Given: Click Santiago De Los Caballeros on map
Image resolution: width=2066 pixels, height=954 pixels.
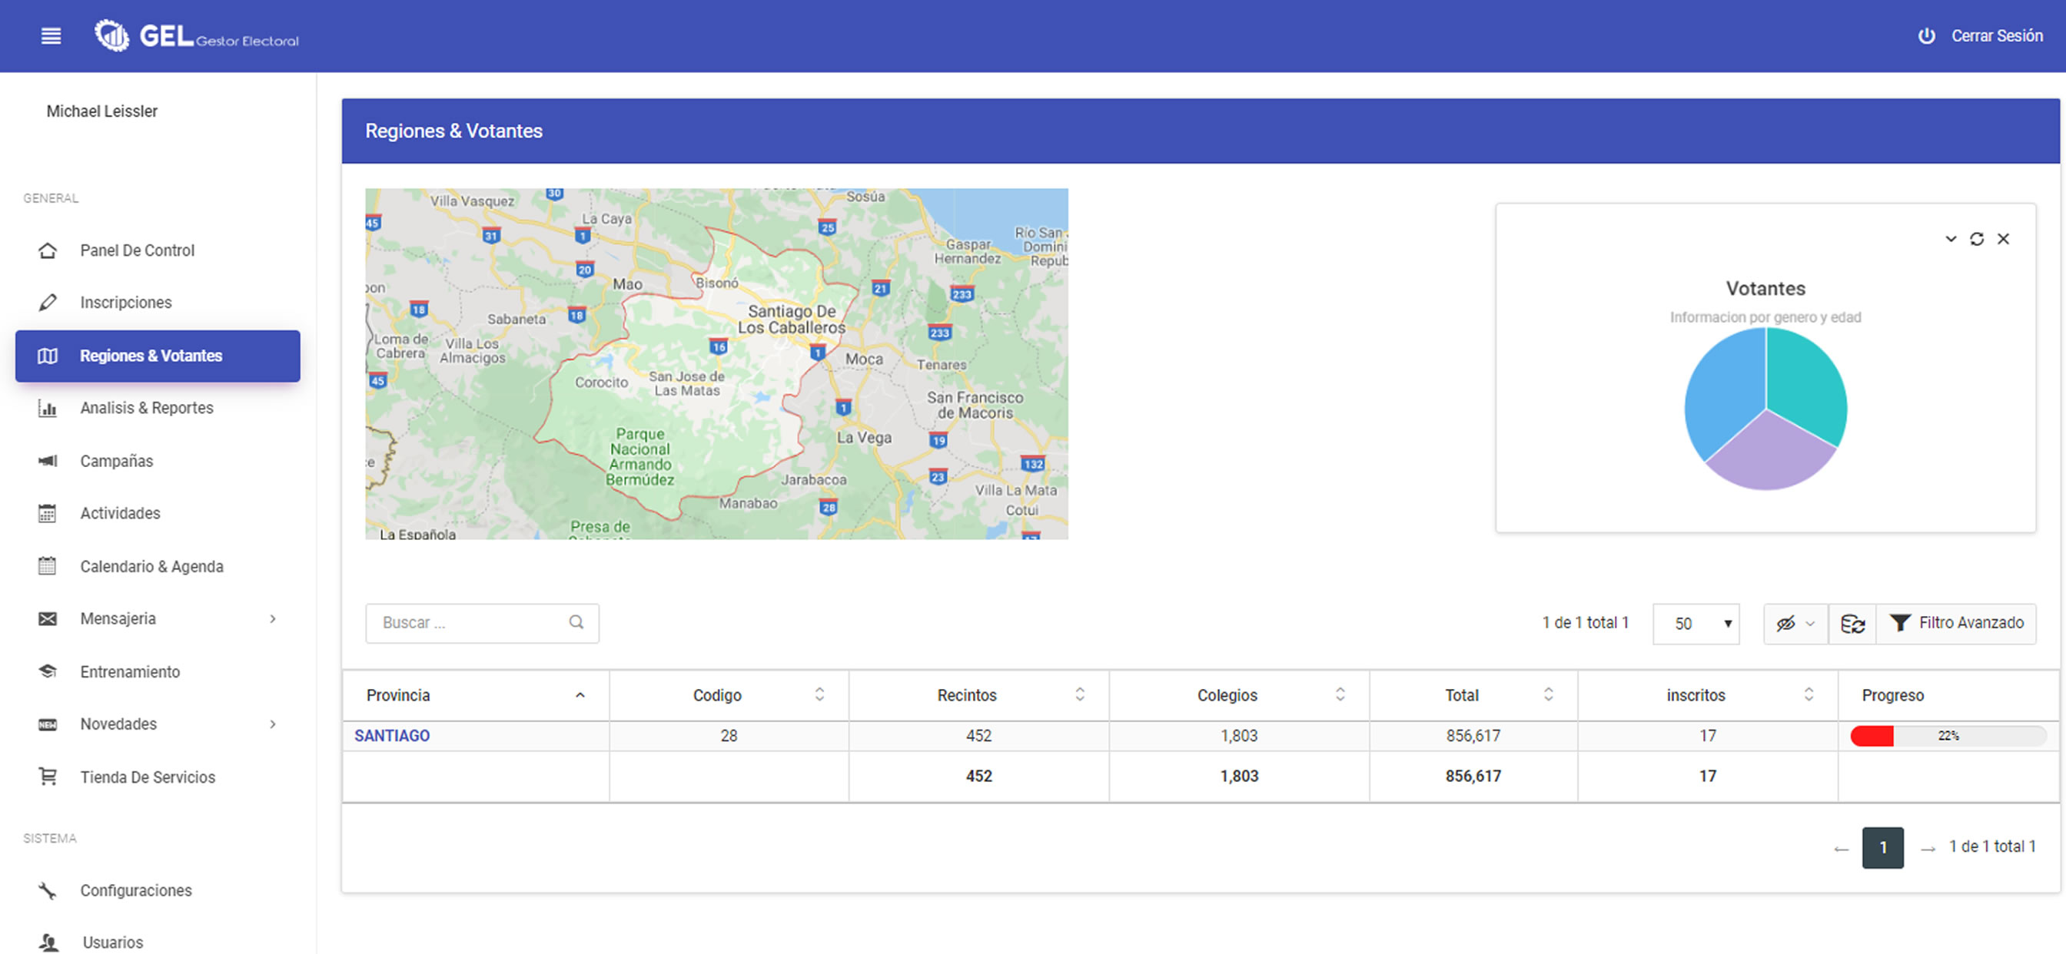Looking at the screenshot, I should [x=791, y=319].
